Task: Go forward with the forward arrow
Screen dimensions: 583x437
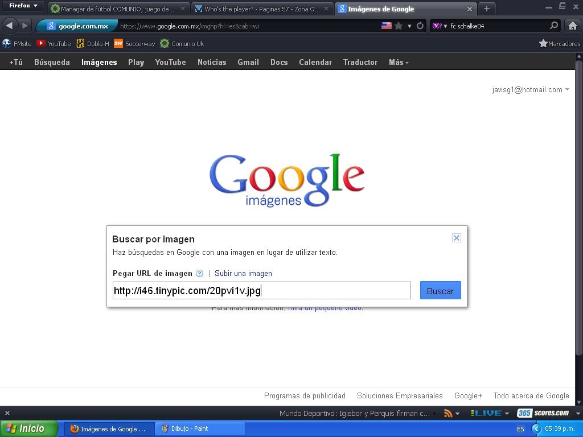Action: pos(24,26)
